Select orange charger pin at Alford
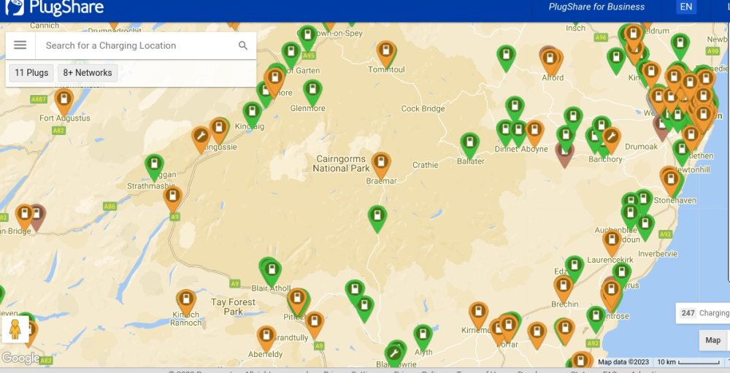This screenshot has width=730, height=373. coord(550,61)
